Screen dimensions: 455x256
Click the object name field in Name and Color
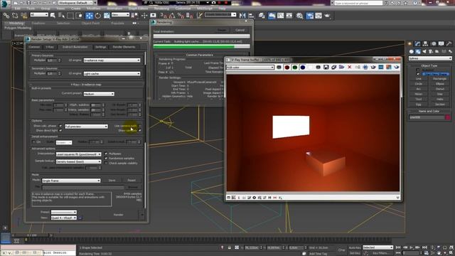tap(427, 117)
